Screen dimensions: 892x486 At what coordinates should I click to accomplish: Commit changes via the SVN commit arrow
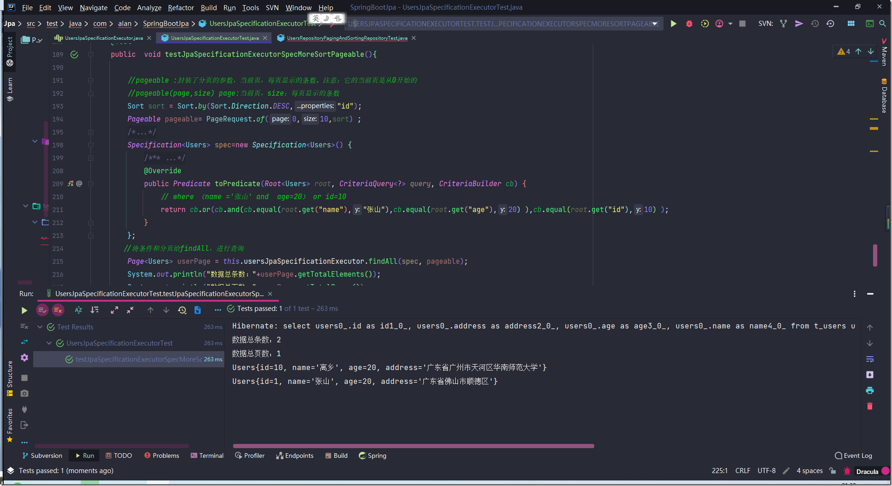click(x=799, y=24)
